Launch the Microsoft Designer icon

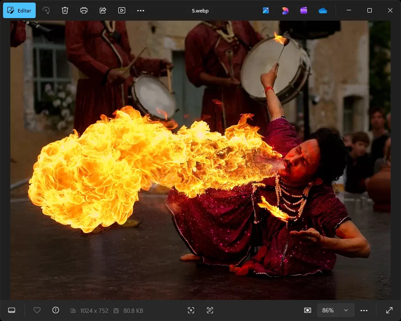(x=285, y=10)
